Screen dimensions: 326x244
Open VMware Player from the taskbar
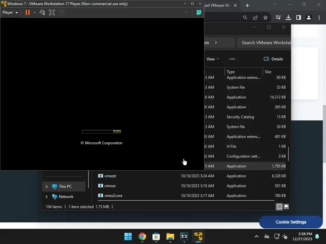pos(198,236)
